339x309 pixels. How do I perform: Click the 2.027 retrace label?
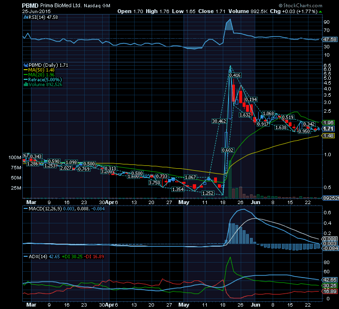pyautogui.click(x=66, y=168)
